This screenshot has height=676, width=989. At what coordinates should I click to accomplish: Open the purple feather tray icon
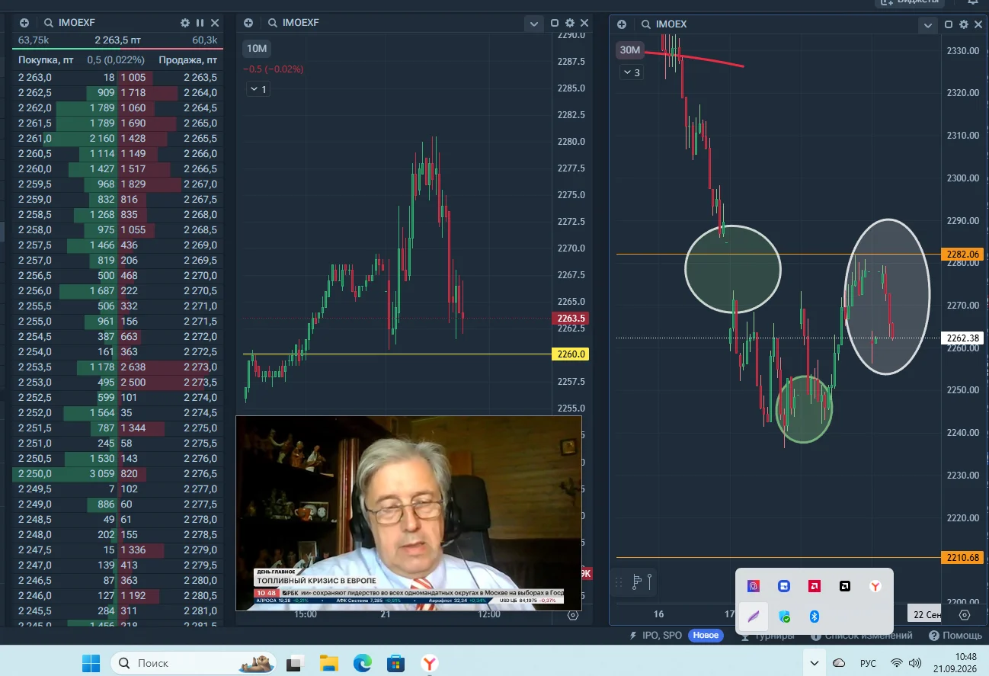tap(754, 617)
